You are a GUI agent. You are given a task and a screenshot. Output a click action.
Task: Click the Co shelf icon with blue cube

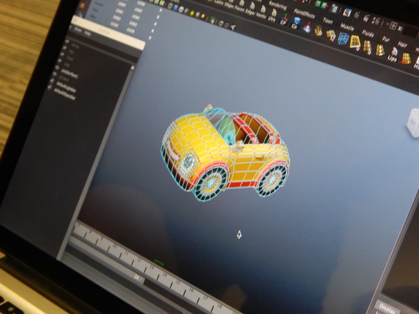coord(295,23)
